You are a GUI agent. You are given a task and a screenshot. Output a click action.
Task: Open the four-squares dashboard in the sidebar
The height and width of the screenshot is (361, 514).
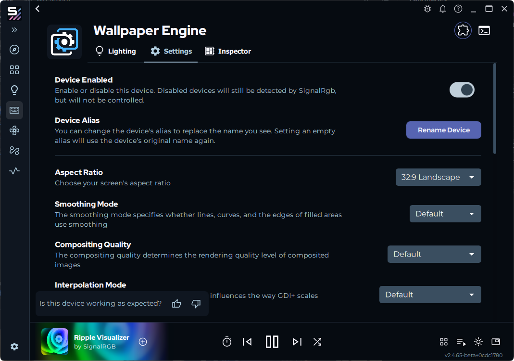14,70
